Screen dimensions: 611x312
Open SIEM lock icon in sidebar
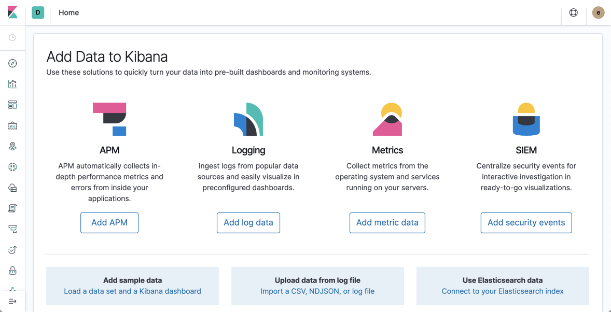coord(12,271)
